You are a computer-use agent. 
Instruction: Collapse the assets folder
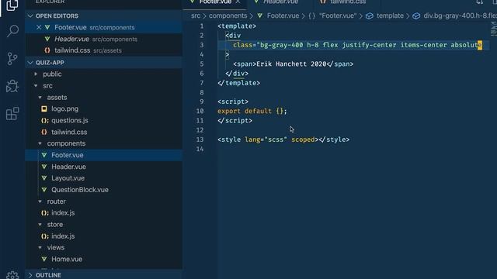(40, 98)
